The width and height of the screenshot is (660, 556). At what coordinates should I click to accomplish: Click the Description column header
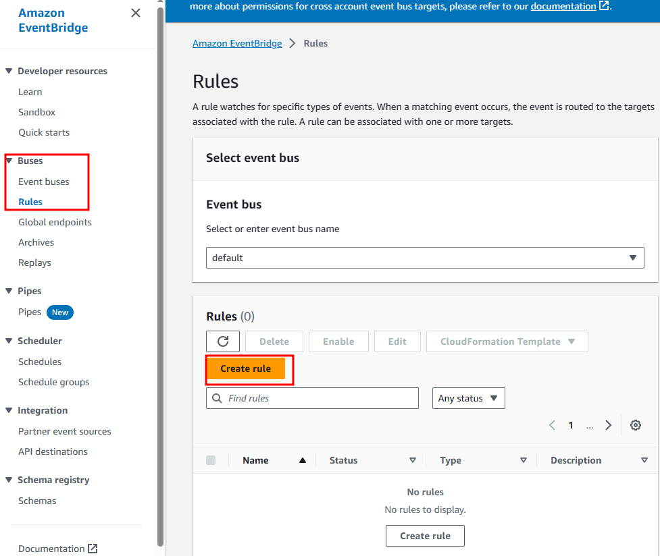click(x=576, y=461)
